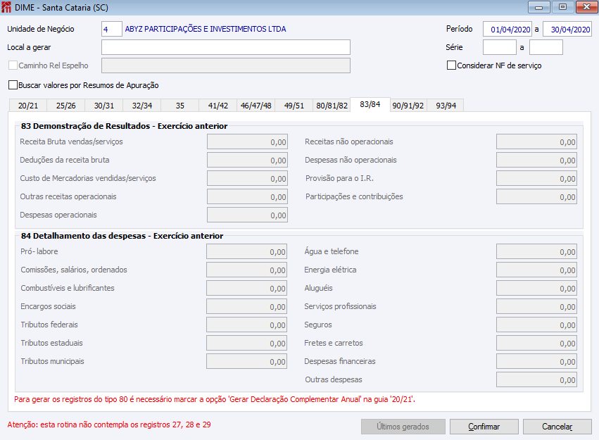Select the 46/47/48 tab

pyautogui.click(x=256, y=106)
